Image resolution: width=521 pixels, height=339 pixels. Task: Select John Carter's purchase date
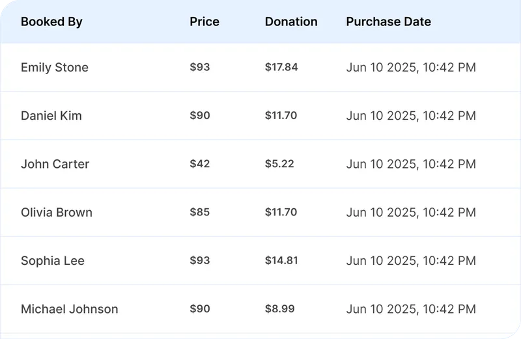pos(411,164)
